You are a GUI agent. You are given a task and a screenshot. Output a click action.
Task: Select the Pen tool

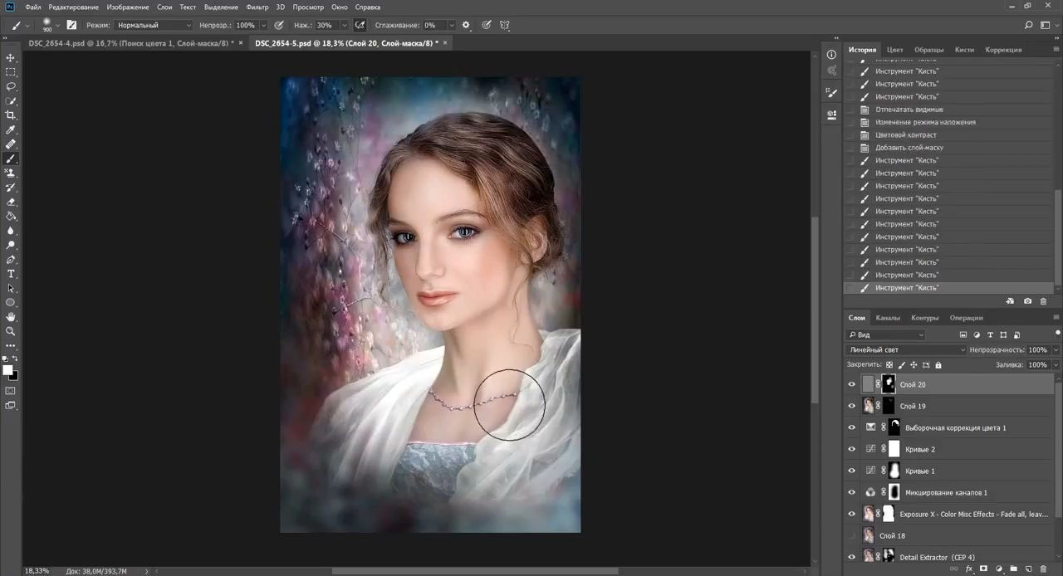[x=11, y=259]
